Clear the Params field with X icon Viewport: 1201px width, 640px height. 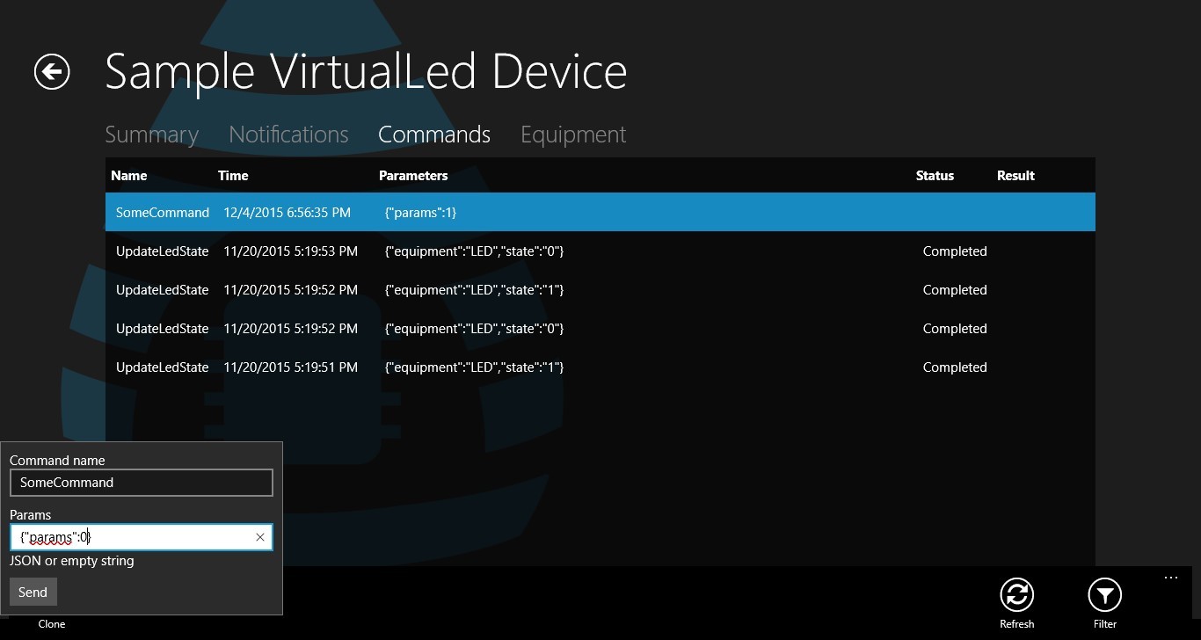click(260, 537)
